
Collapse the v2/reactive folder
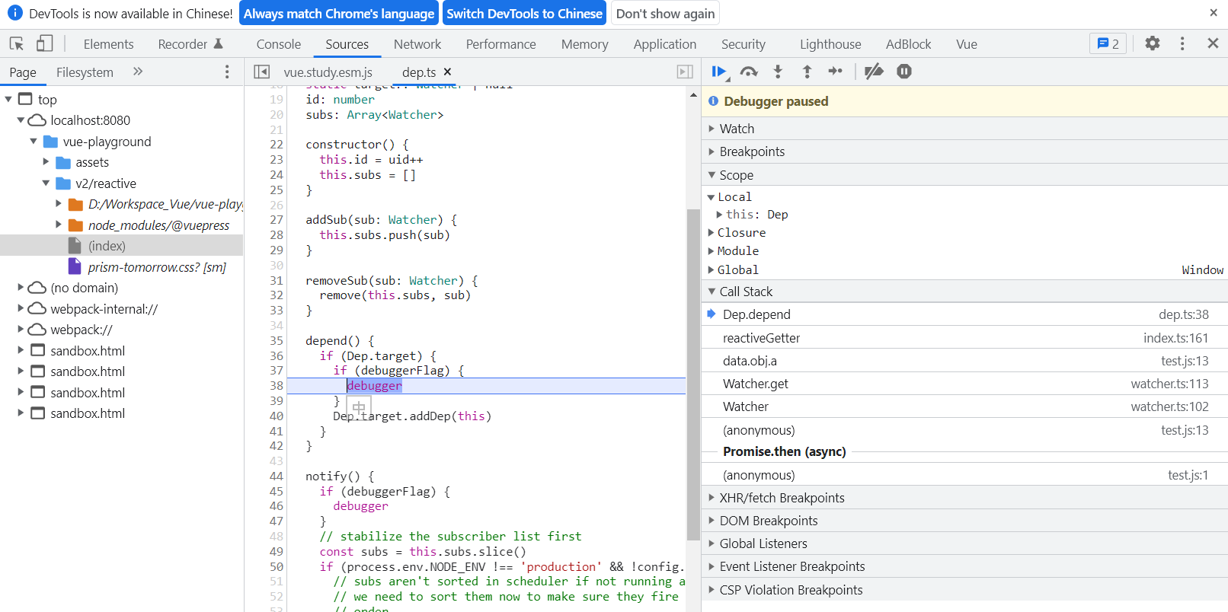46,183
